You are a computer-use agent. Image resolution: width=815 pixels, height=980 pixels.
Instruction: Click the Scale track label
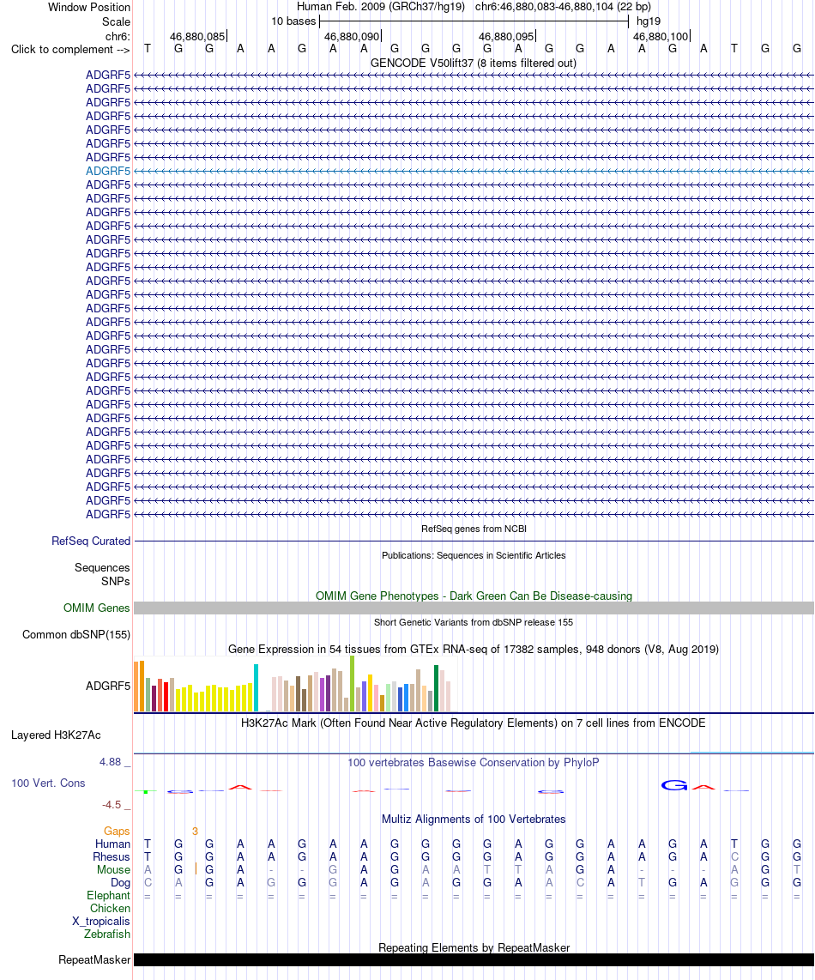click(x=117, y=21)
